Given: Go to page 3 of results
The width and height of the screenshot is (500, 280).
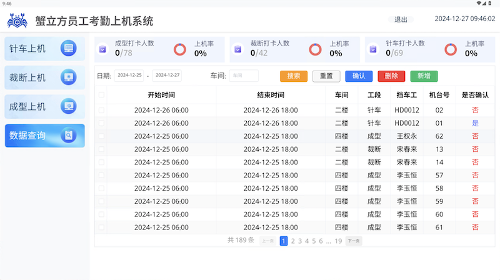Looking at the screenshot, I should [x=300, y=241].
